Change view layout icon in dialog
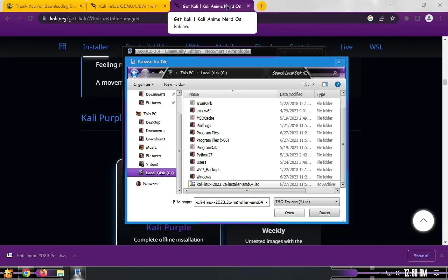This screenshot has width=448, height=280. tap(307, 84)
